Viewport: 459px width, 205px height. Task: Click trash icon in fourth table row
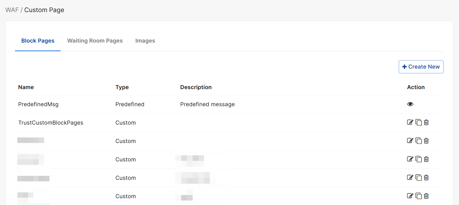coord(426,159)
